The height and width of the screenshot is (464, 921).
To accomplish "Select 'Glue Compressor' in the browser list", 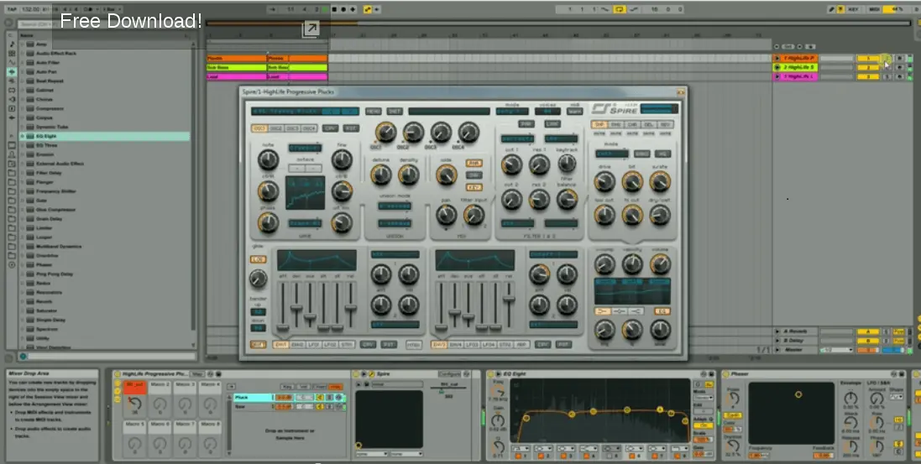I will point(55,210).
